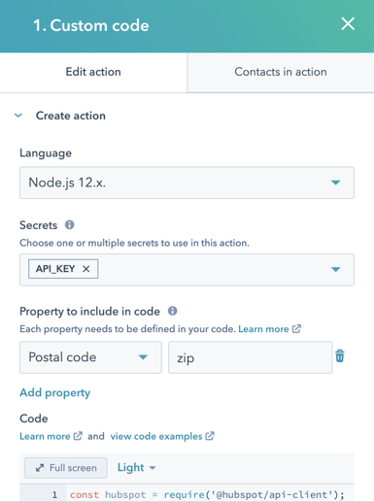Remove the API_KEY secret tag
Viewport: 374px width, 502px height.
pyautogui.click(x=85, y=269)
